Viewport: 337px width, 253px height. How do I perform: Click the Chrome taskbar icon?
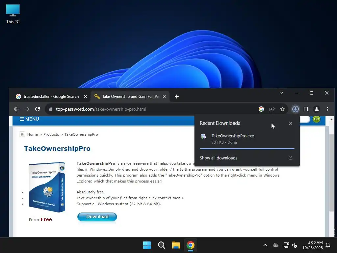click(x=191, y=245)
